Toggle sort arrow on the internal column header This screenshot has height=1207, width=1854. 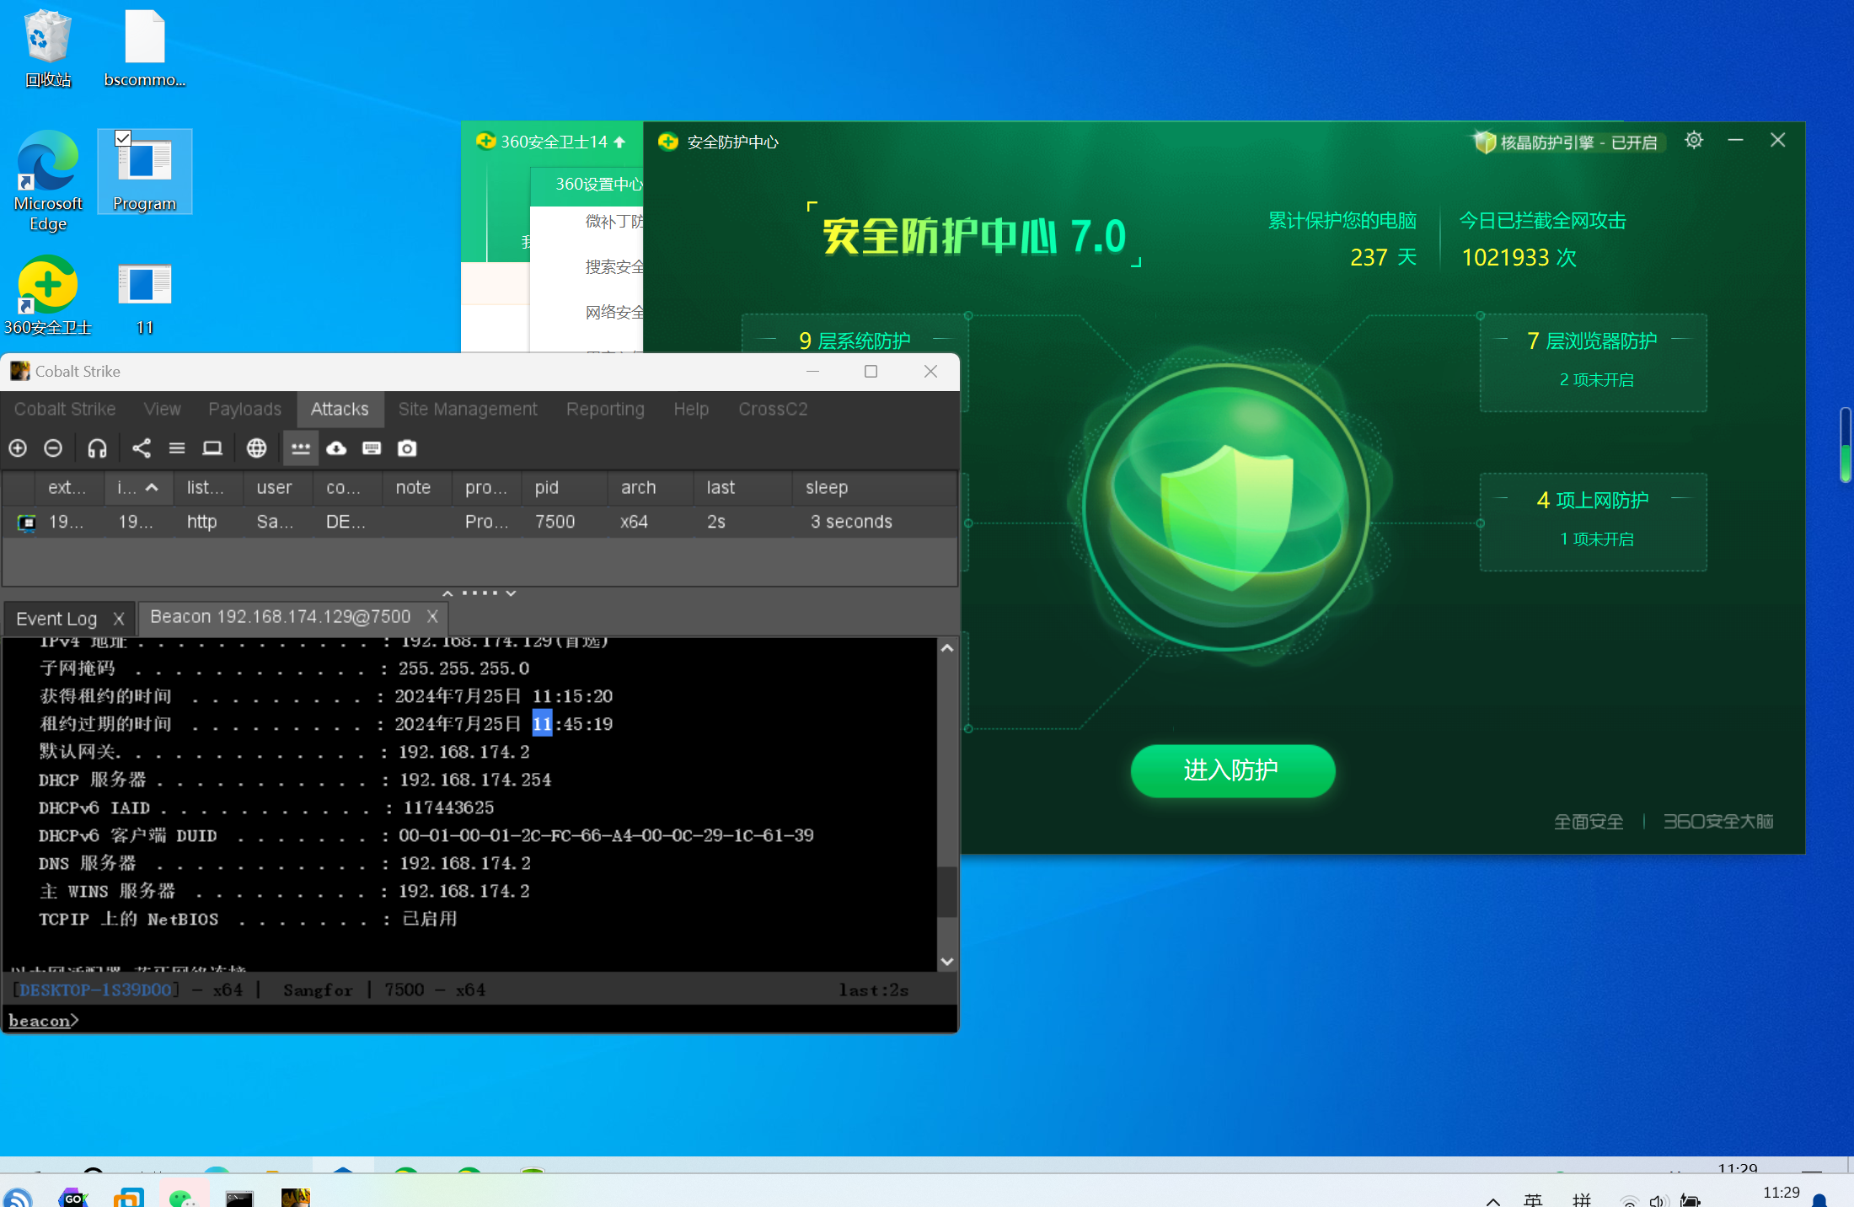click(x=152, y=487)
